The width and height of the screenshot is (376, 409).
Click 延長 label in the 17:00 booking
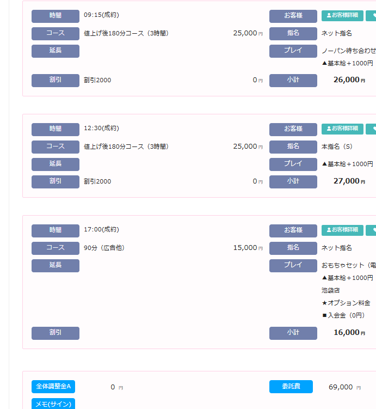tap(56, 265)
